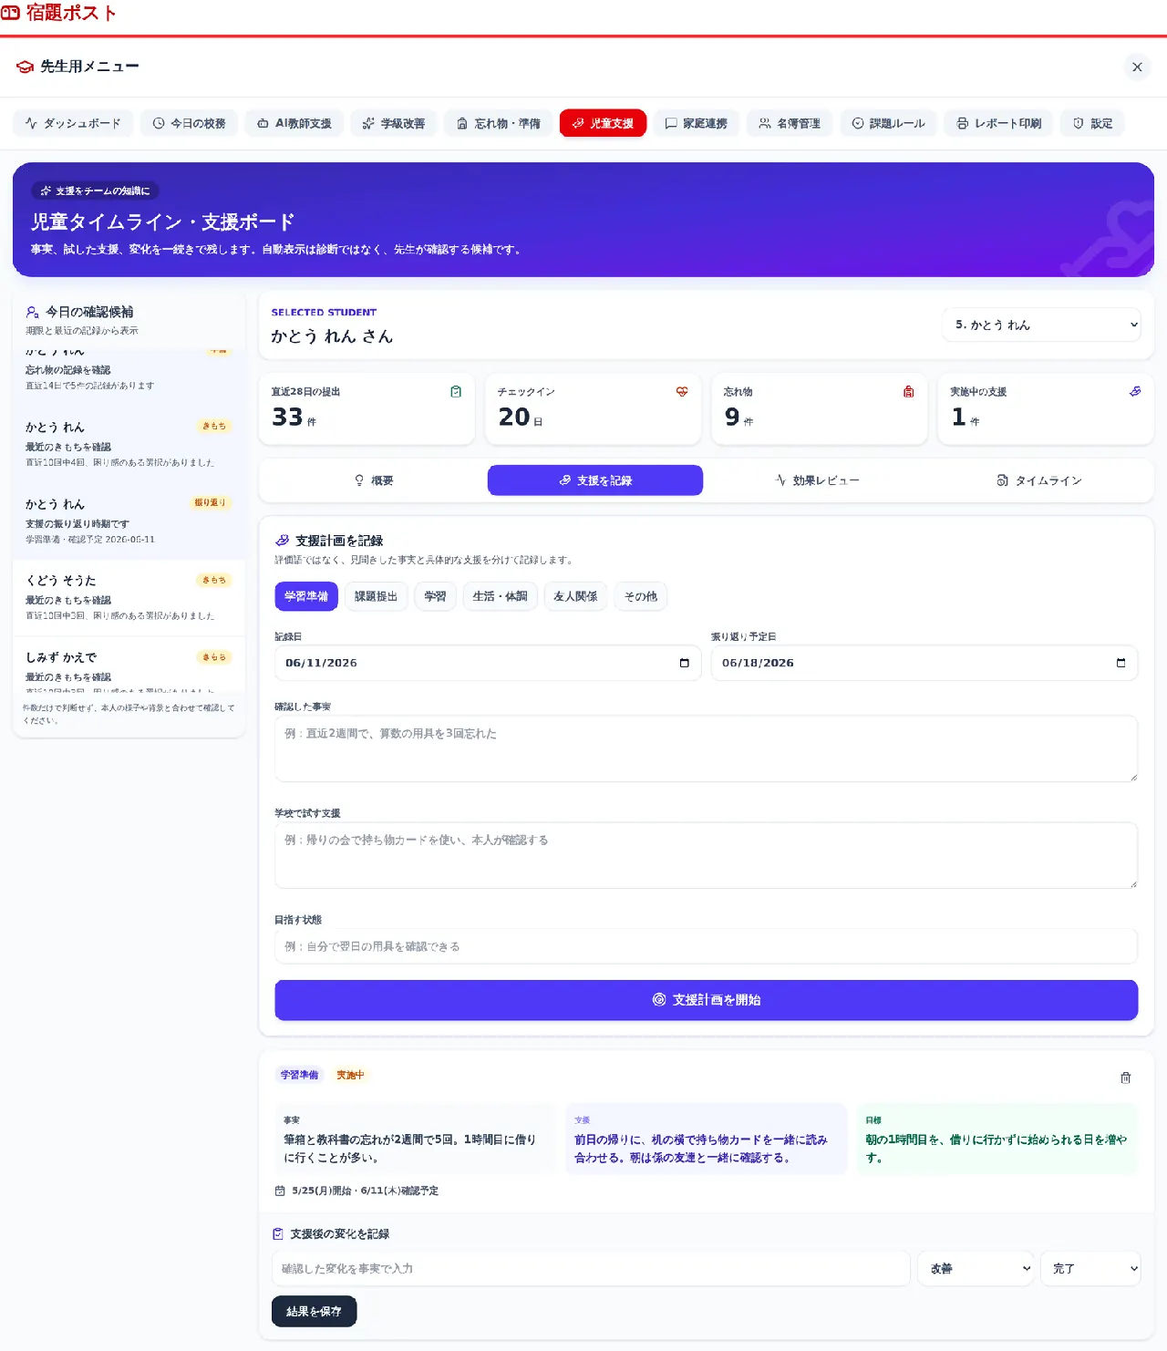Viewport: 1167px width, 1351px height.
Task: Open the 設定 tab
Action: click(x=1092, y=123)
